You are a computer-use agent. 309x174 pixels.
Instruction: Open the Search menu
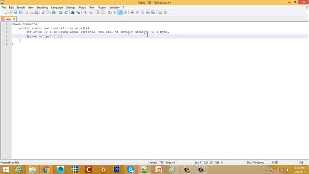[x=20, y=7]
